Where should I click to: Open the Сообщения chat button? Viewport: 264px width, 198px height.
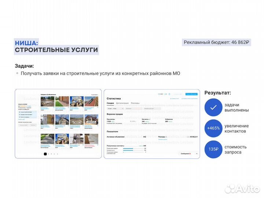186,154
